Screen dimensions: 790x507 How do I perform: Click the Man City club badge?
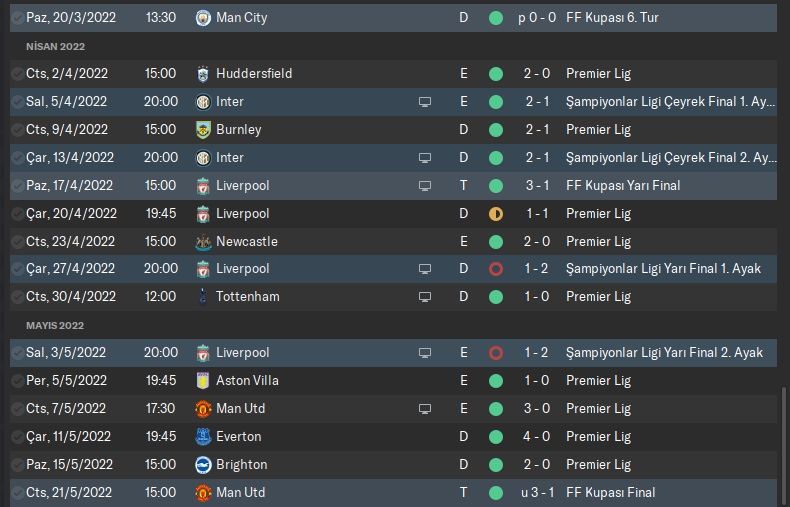203,18
